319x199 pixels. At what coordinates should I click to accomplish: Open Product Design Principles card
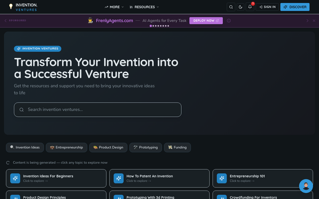point(56,195)
